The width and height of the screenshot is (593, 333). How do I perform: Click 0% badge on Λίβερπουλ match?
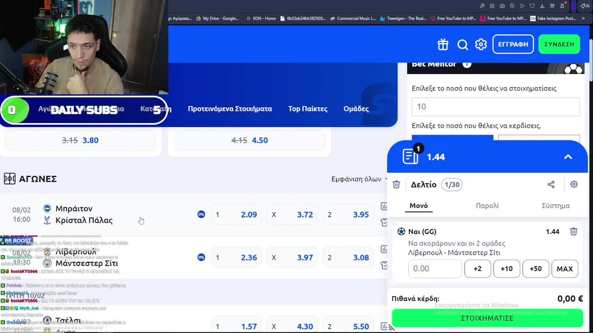click(x=201, y=257)
